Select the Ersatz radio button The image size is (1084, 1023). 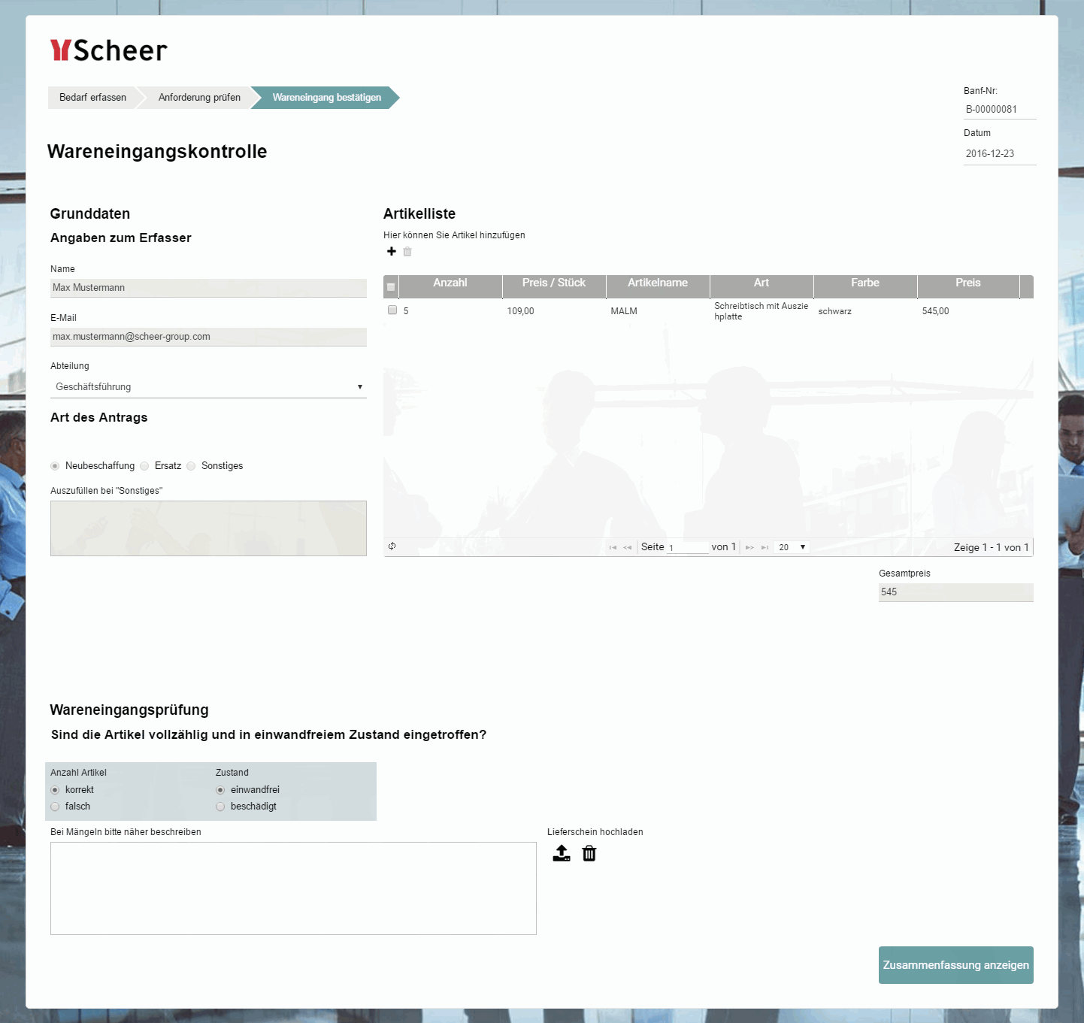pos(144,466)
